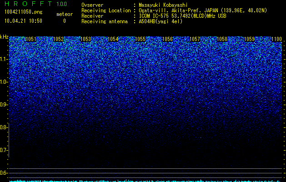The width and height of the screenshot is (286, 182).
Task: Click the 1.0 kHz axis label
Action: click(4, 82)
